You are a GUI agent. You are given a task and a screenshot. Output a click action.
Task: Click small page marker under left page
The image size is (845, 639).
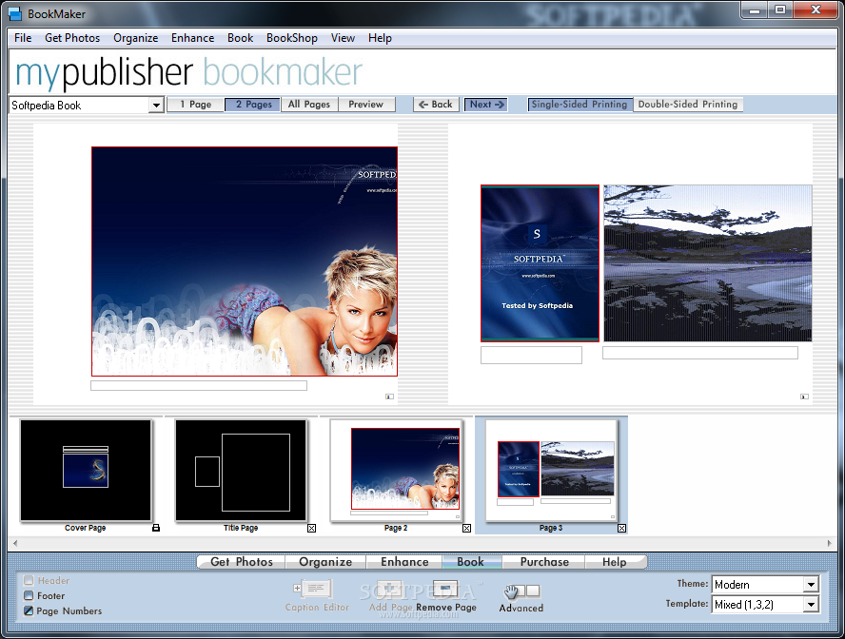pyautogui.click(x=389, y=397)
